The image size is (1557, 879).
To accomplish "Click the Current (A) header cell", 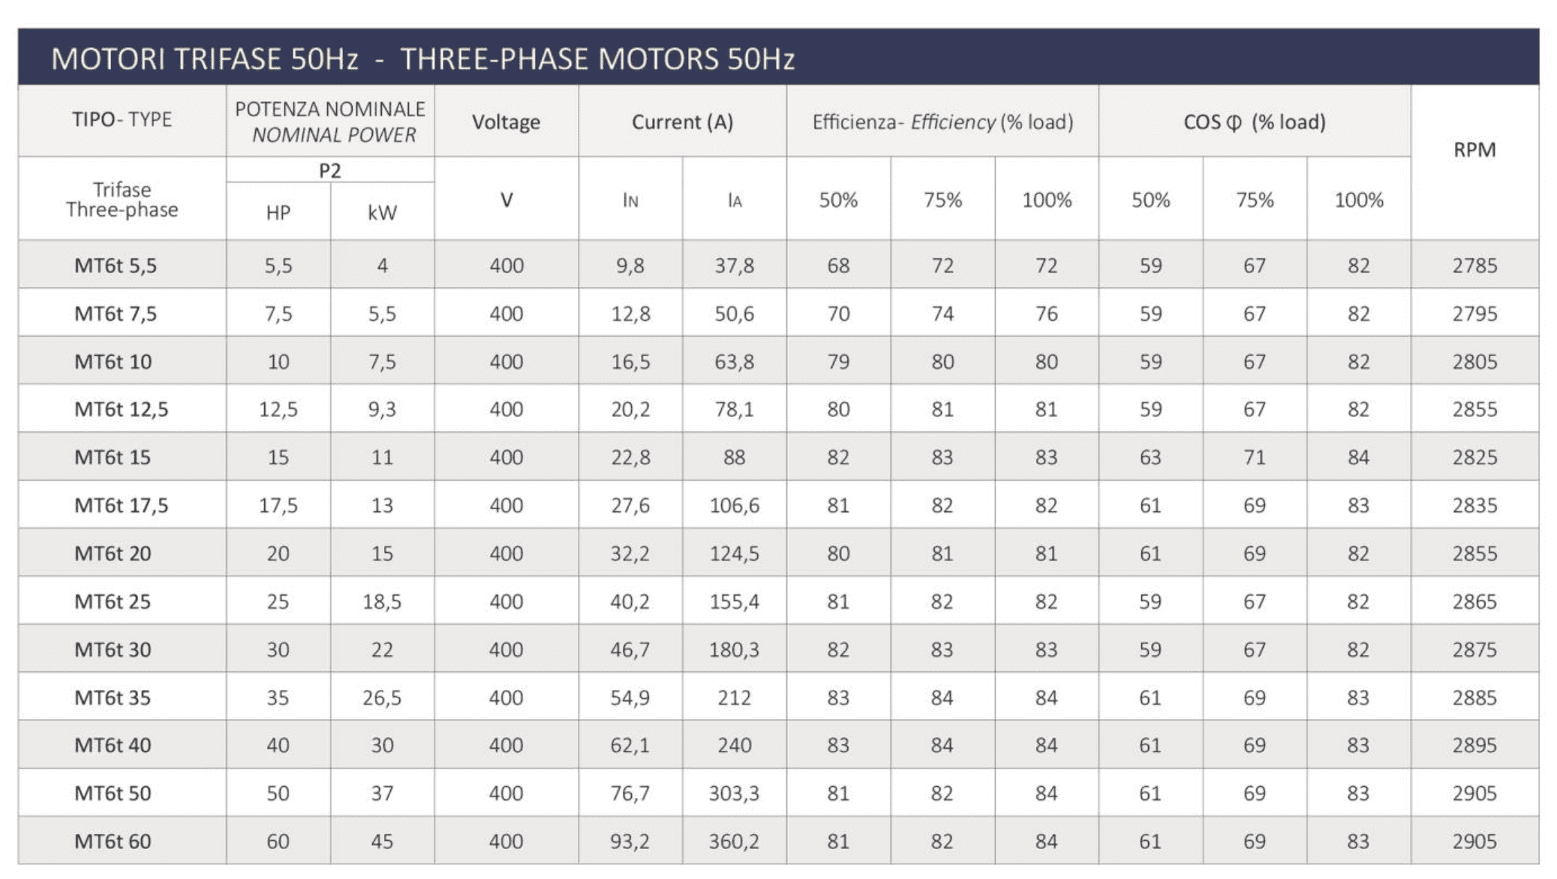I will 682,121.
